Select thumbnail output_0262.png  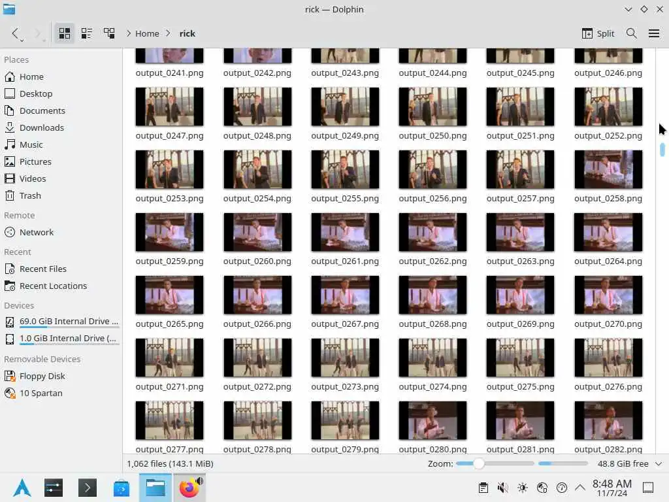pos(432,232)
